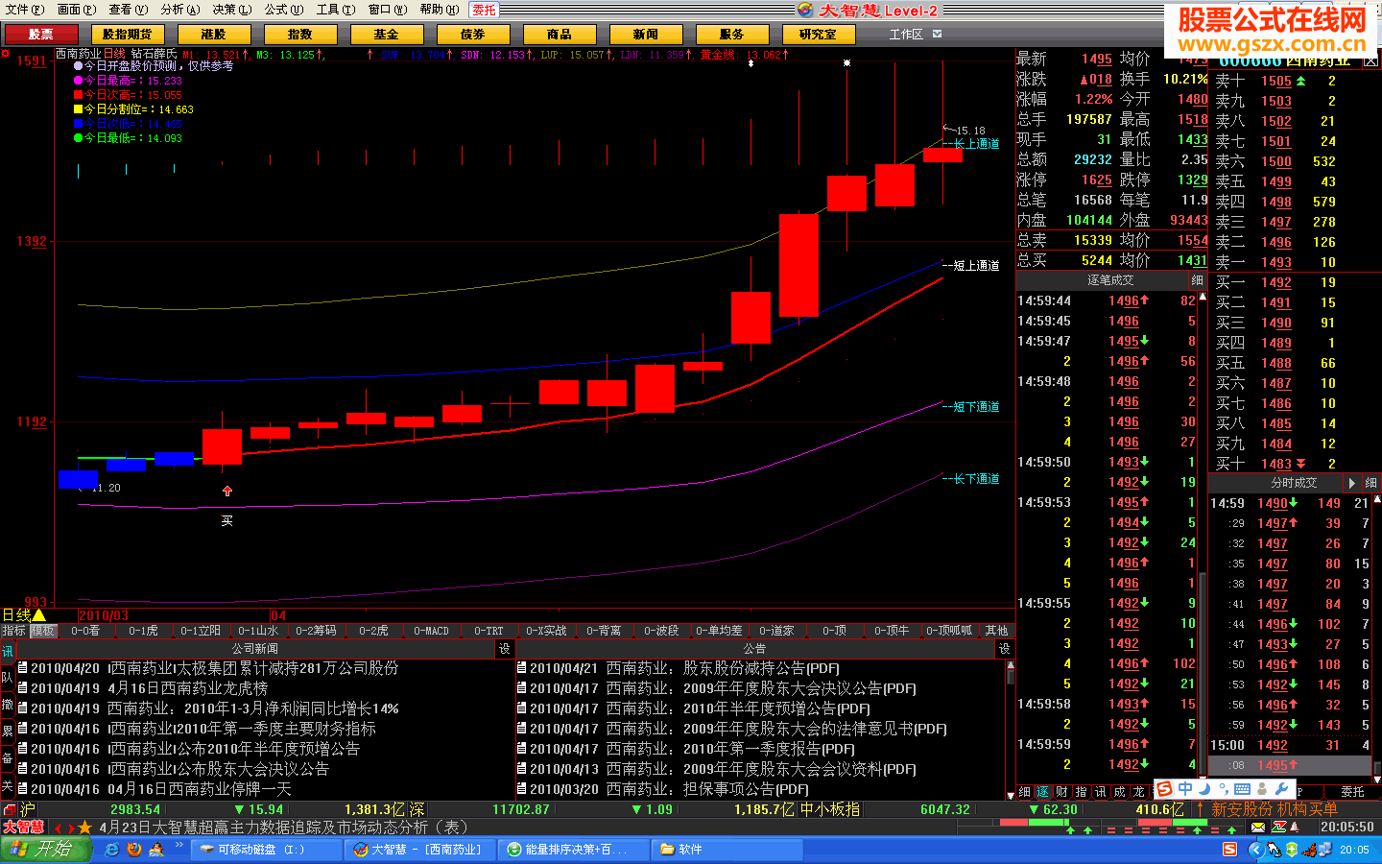
Task: Click the Sogou soft keyboard icon
Action: coord(1242,789)
